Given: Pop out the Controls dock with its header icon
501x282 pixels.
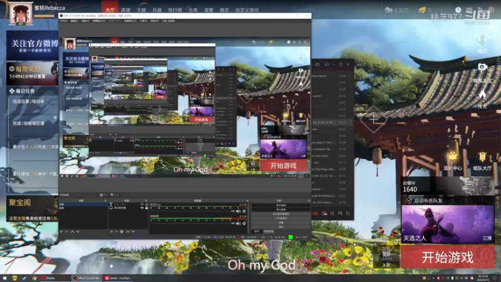Looking at the screenshot, I should (x=309, y=201).
